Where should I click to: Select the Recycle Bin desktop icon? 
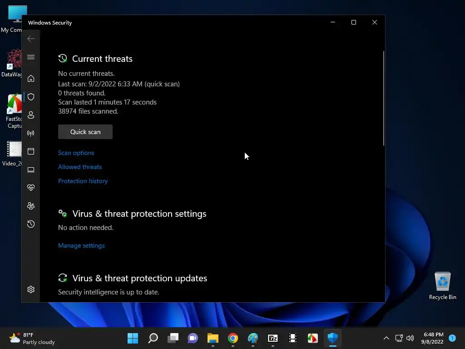click(x=442, y=286)
